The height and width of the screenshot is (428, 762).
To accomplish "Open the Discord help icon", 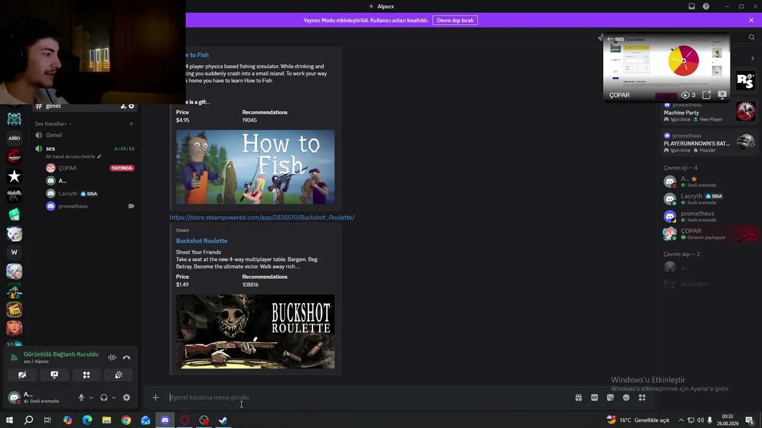I will (x=706, y=7).
